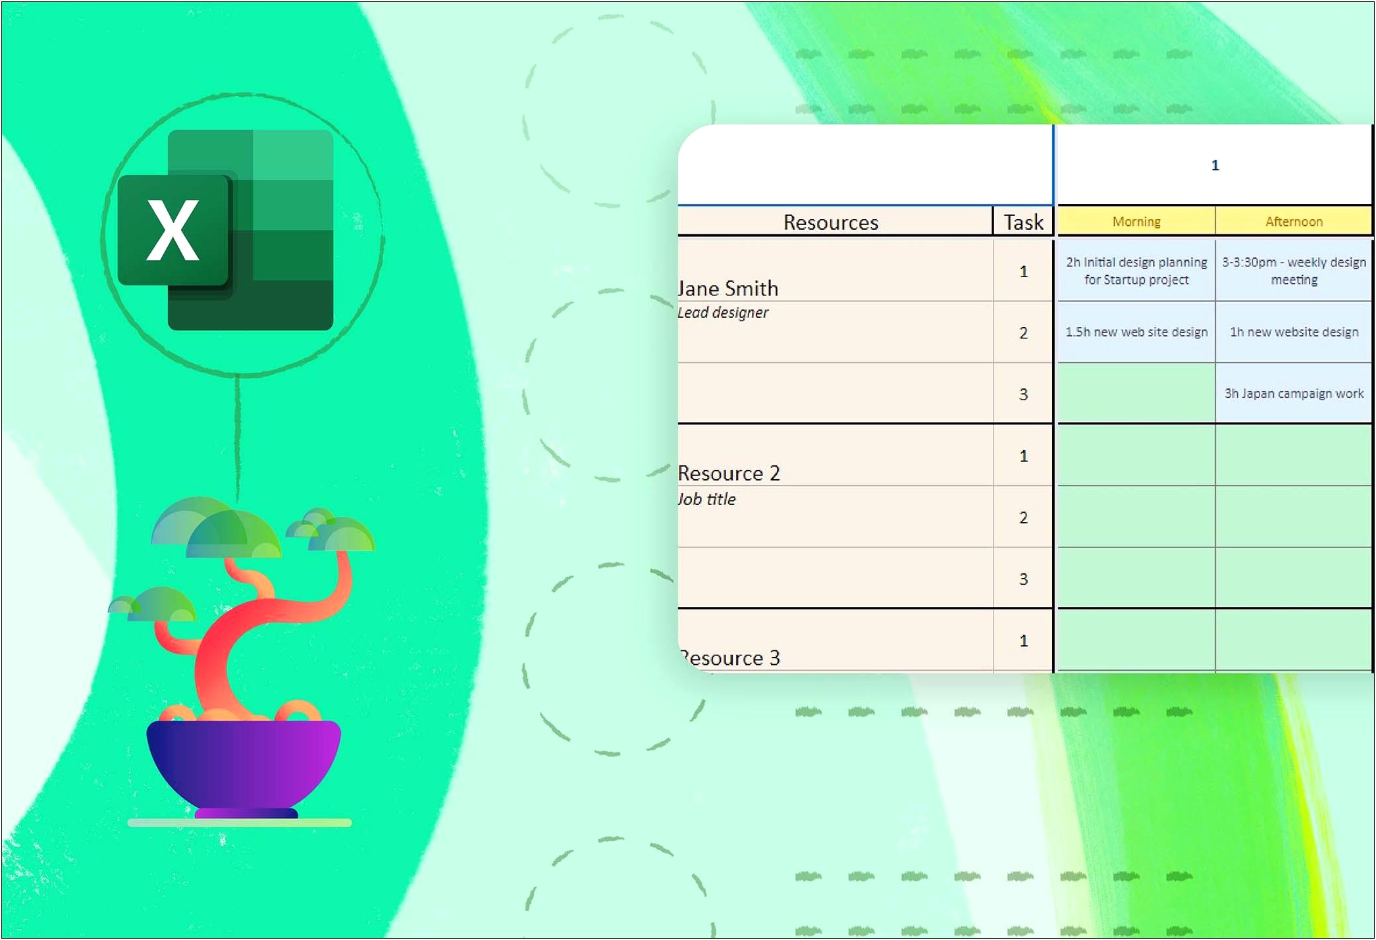Screen dimensions: 1376x940
Task: Click the Job title text under Resource 2
Action: coord(706,500)
